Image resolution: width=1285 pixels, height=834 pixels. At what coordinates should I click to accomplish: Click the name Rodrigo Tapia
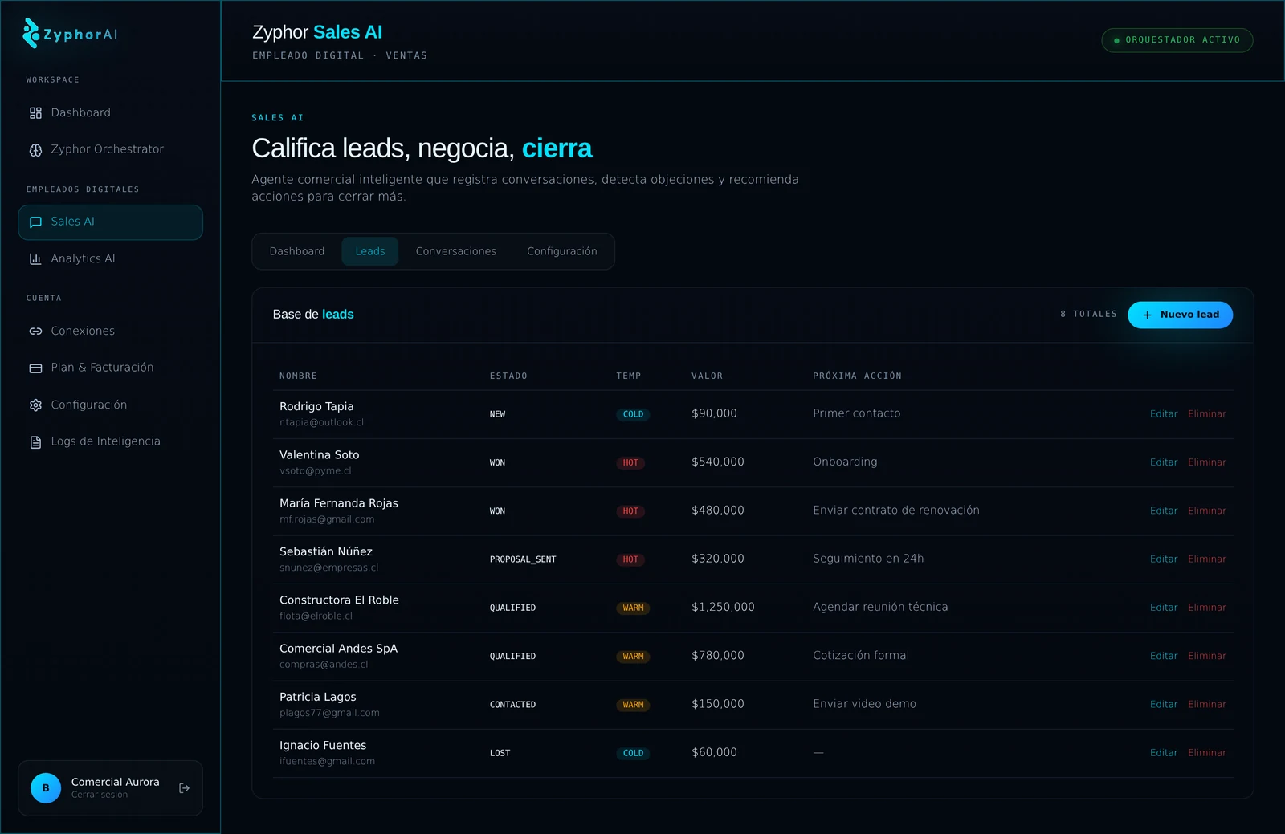pyautogui.click(x=316, y=407)
